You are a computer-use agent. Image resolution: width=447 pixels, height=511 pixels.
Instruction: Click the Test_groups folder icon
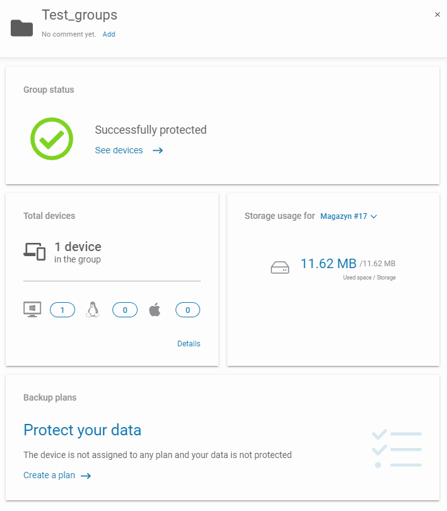point(21,28)
